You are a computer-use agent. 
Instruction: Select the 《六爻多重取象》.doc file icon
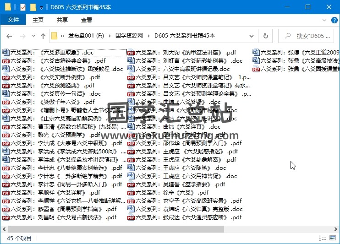pos(5,53)
